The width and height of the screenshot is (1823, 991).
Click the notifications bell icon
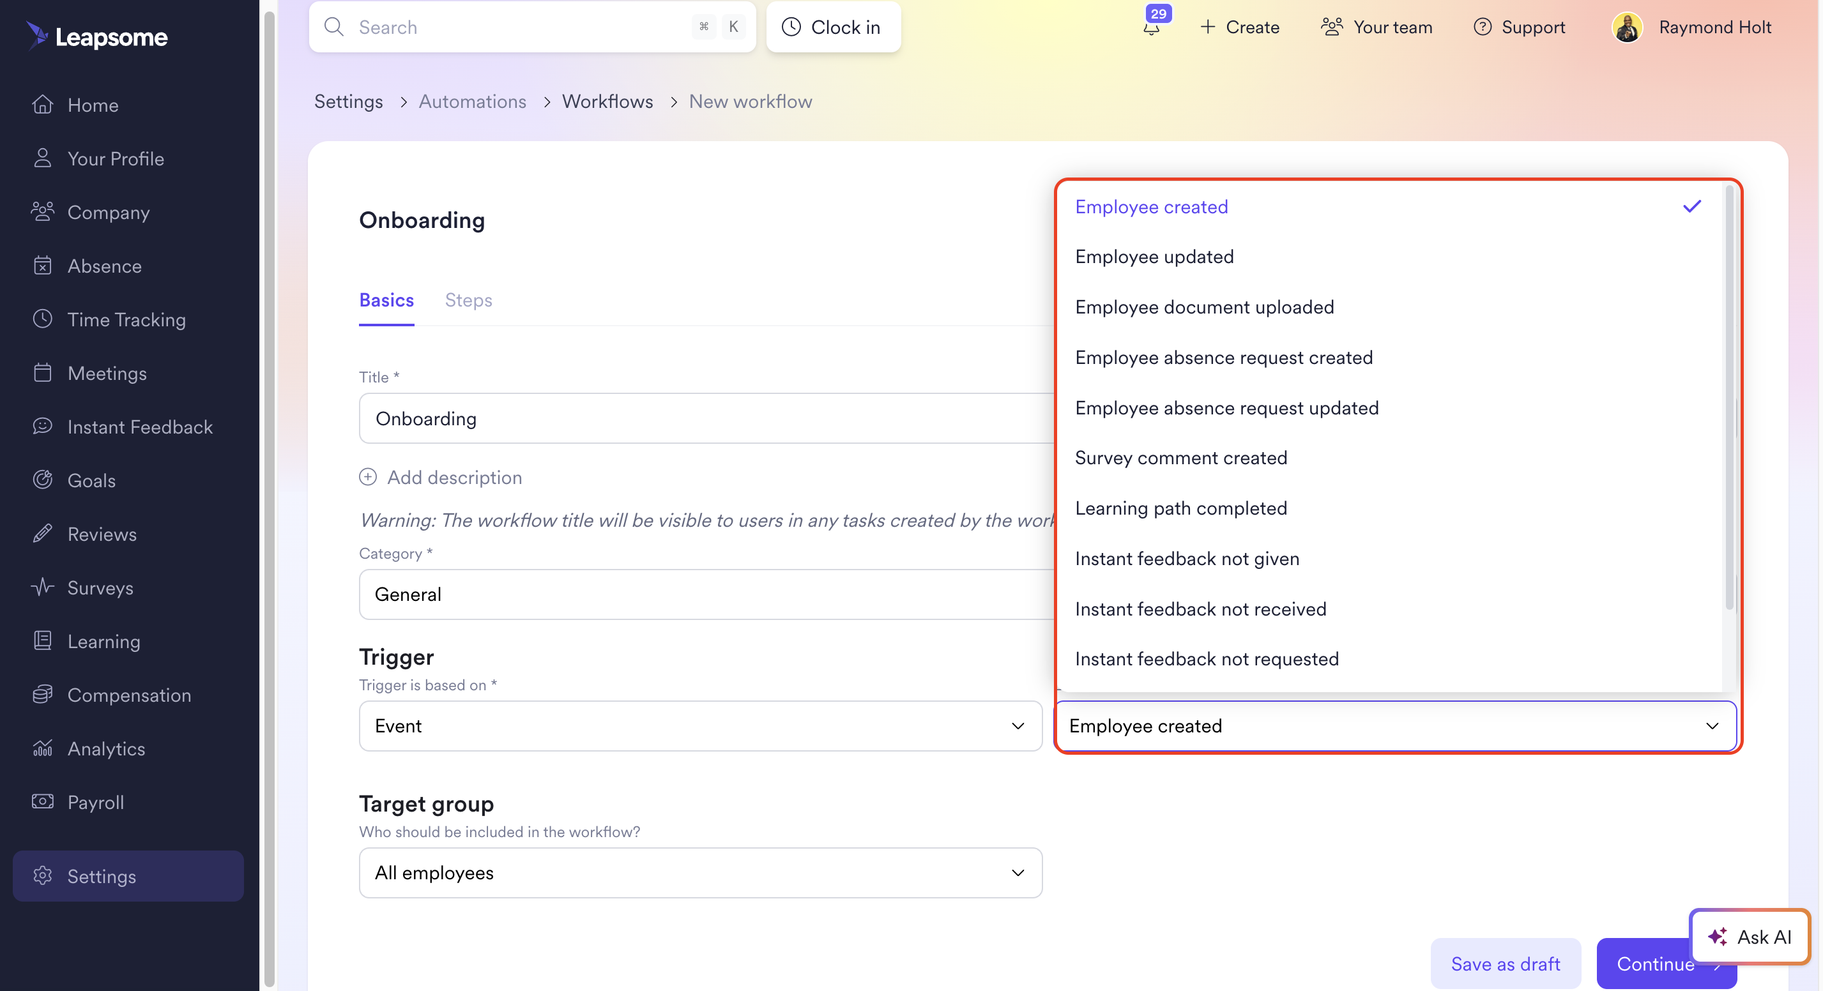(1150, 28)
